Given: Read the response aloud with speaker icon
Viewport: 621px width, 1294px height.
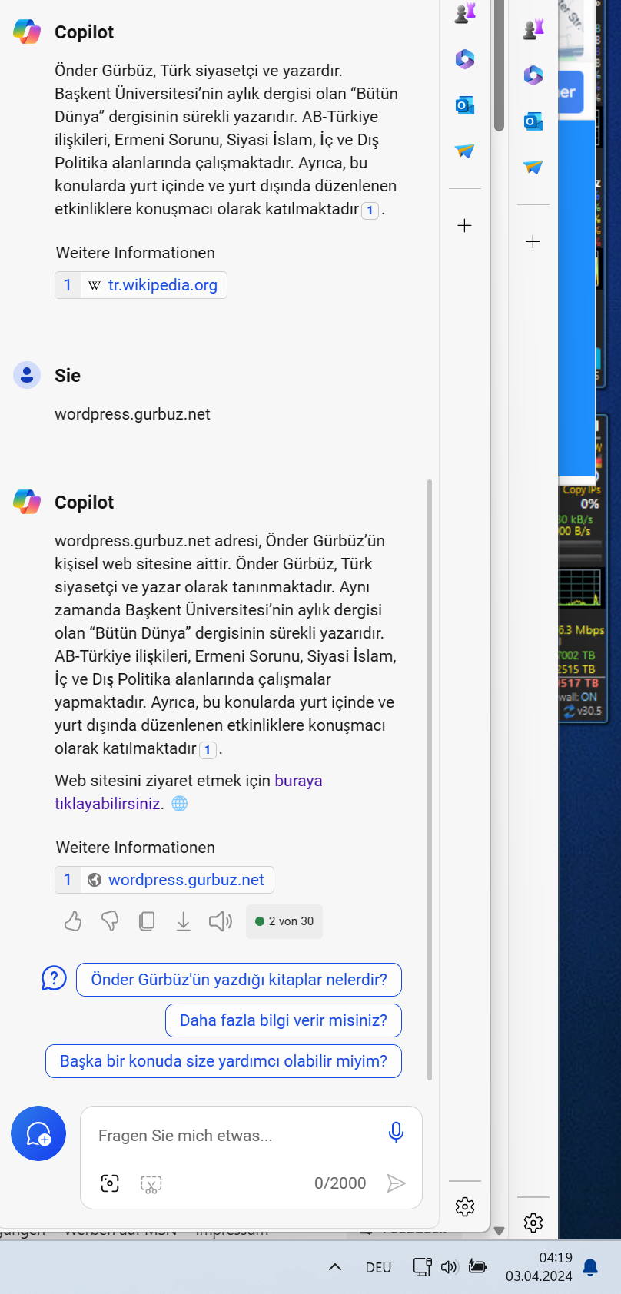Looking at the screenshot, I should tap(221, 921).
